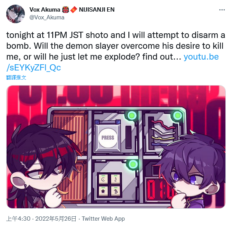This screenshot has height=228, width=232.
Task: Click the star symbol keypad key
Action: pos(103,191)
